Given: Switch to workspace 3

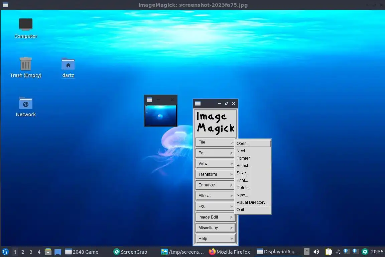Looking at the screenshot, I should coord(31,252).
